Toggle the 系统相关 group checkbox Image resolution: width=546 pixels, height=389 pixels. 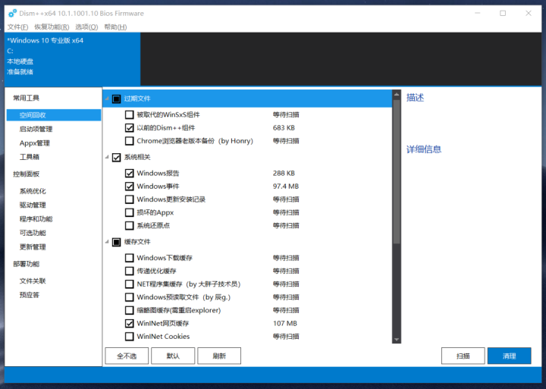pos(116,158)
